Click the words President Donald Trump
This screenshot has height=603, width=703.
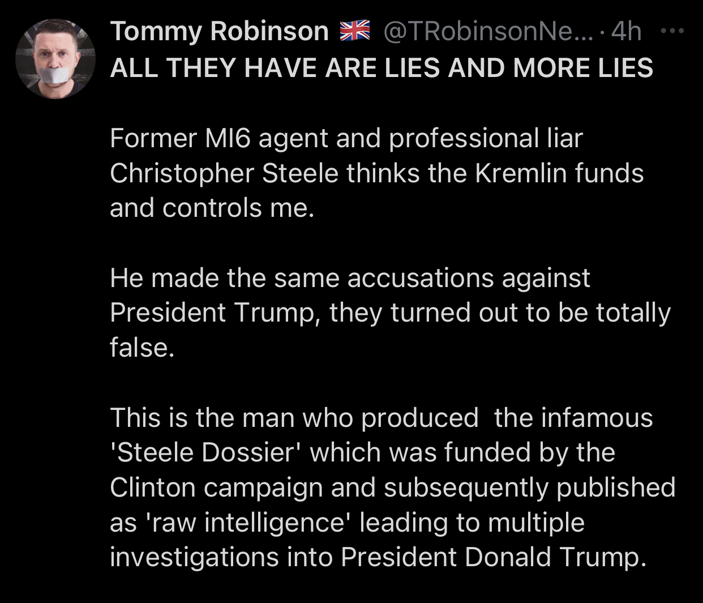point(492,557)
